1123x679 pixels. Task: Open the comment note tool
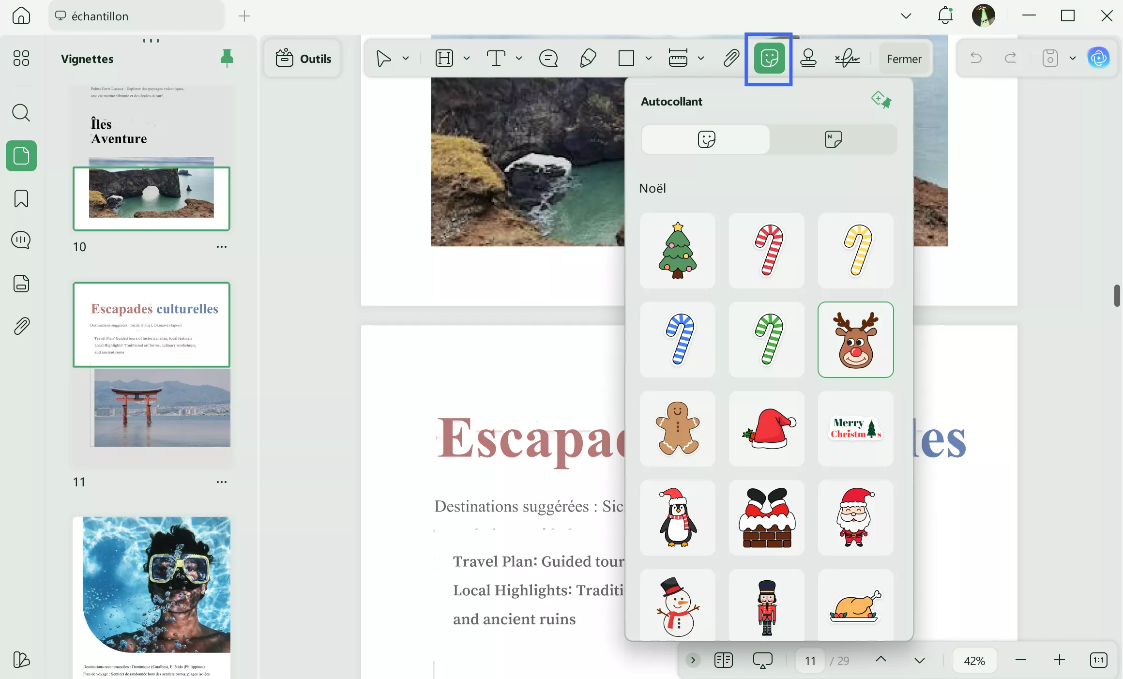tap(548, 59)
